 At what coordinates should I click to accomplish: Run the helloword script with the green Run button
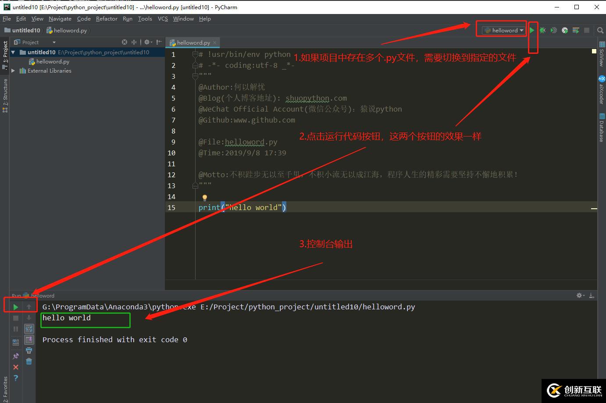pos(532,30)
